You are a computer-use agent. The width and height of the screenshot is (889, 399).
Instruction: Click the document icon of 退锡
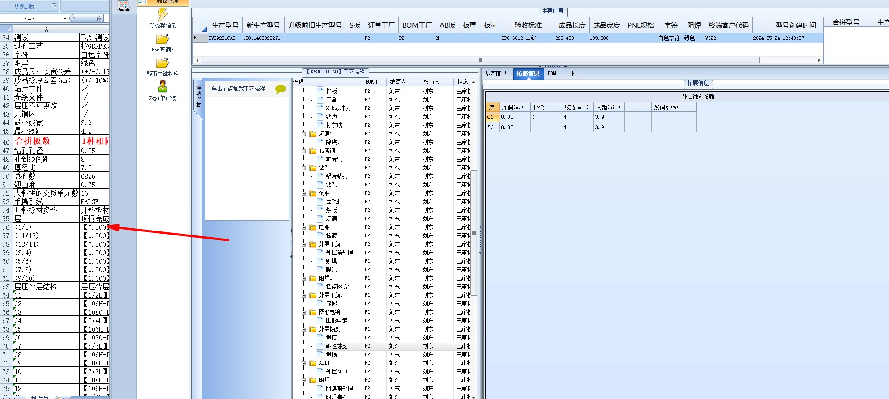(320, 355)
